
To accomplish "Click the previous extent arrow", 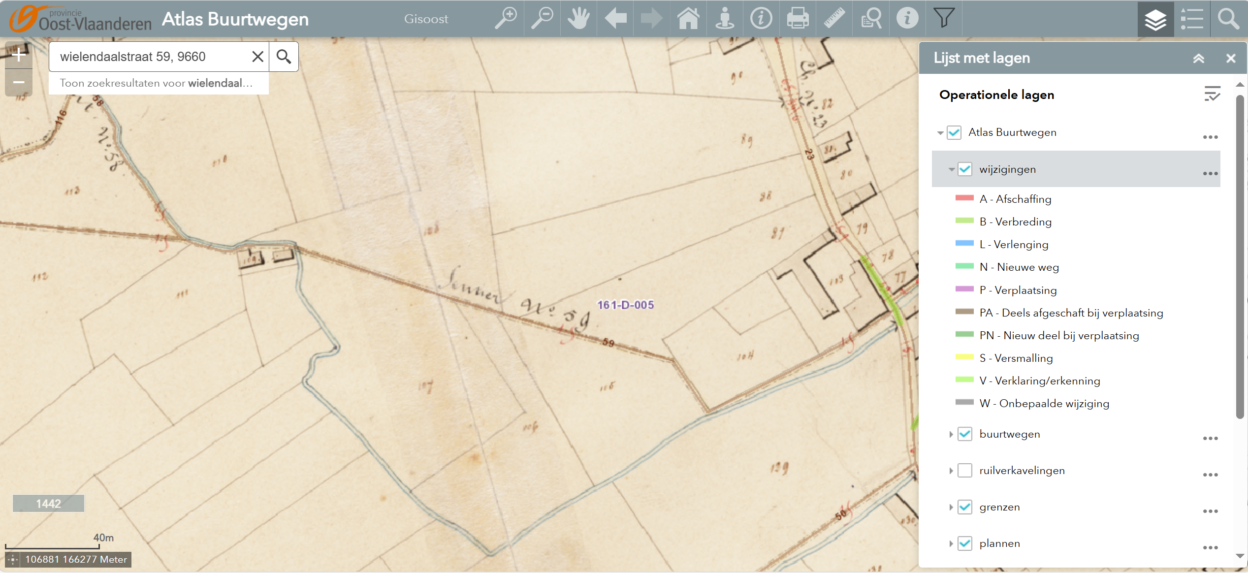I will (615, 19).
